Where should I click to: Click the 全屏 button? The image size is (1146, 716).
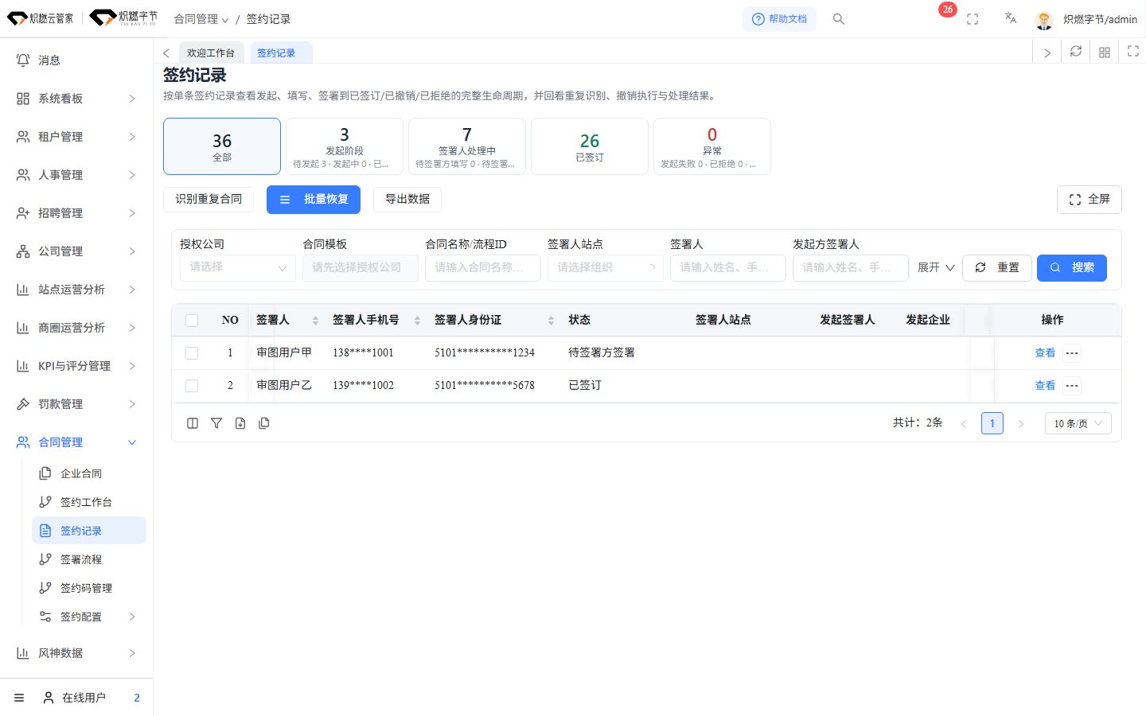pos(1089,200)
